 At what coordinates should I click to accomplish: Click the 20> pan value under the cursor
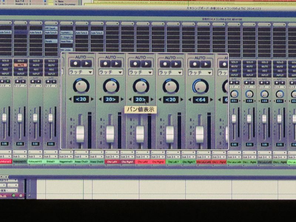(141, 100)
